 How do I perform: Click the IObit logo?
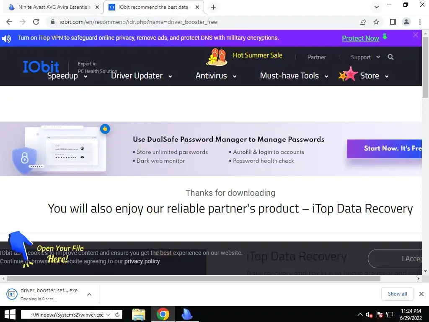(x=41, y=67)
